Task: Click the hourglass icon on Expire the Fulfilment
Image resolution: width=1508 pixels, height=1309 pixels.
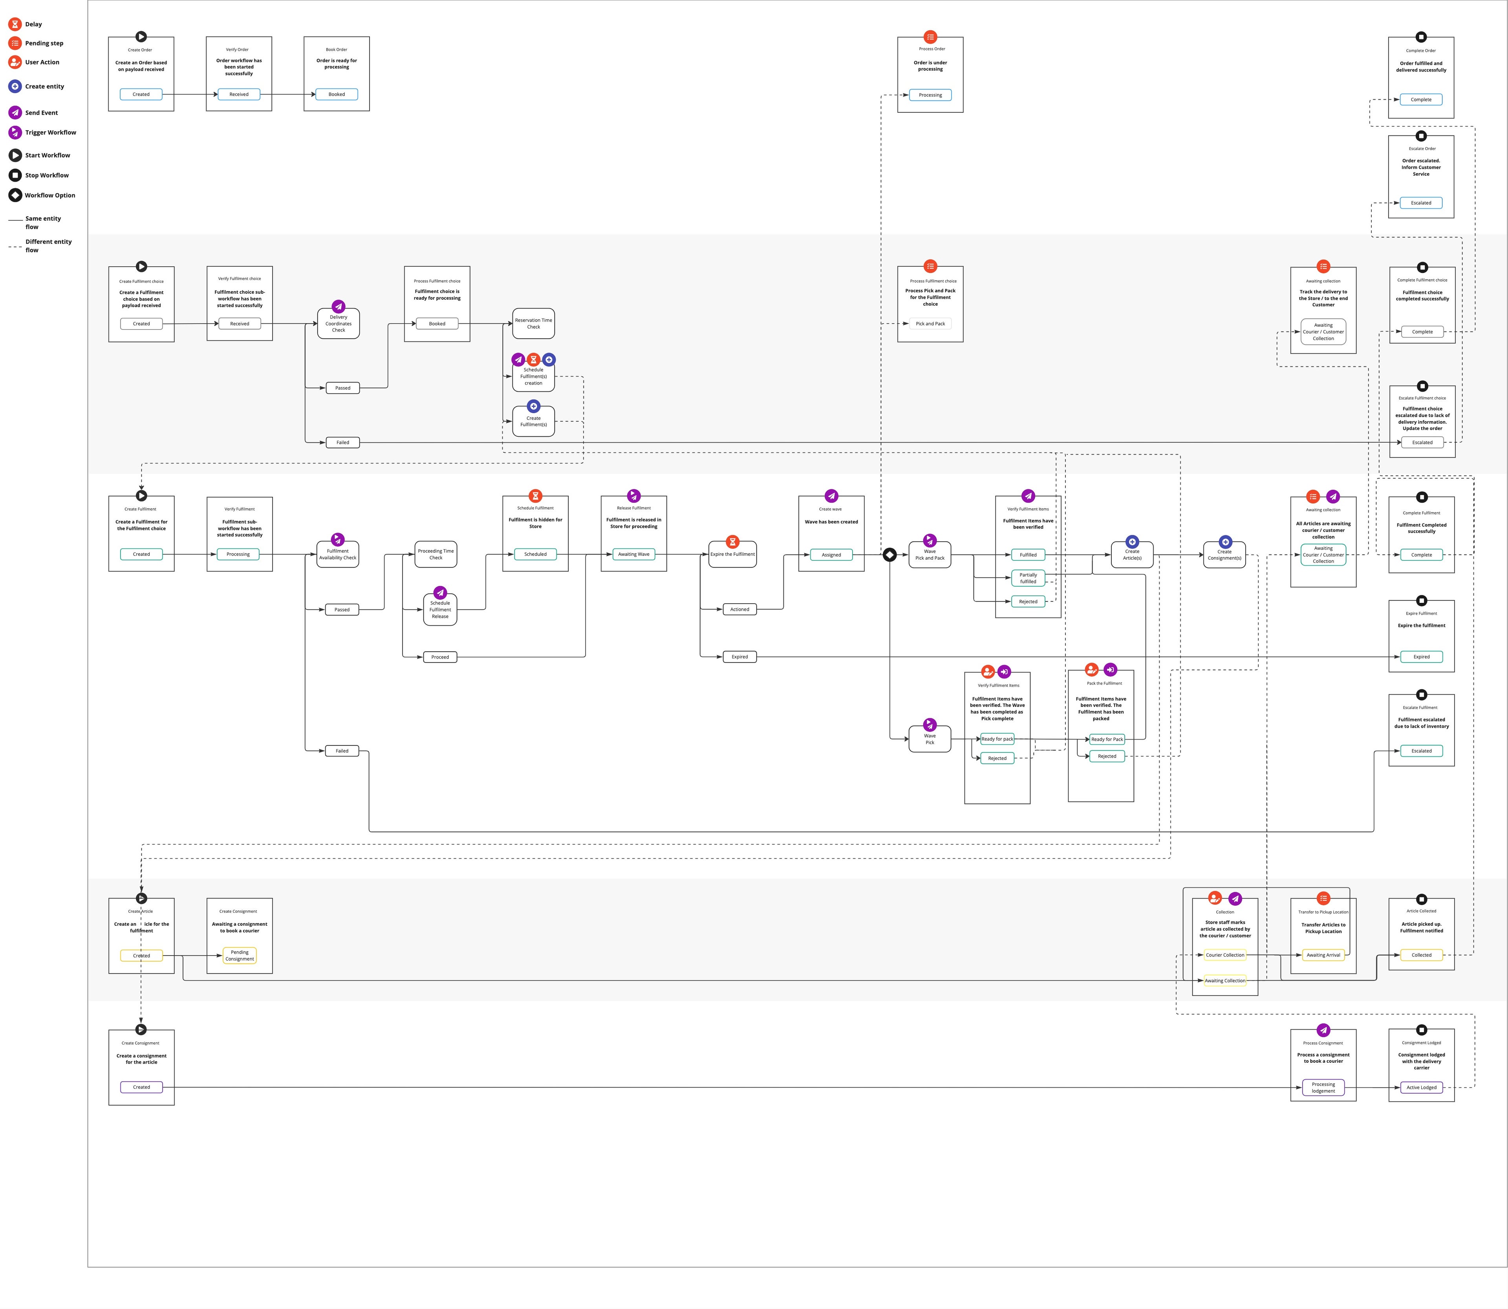Action: point(732,541)
